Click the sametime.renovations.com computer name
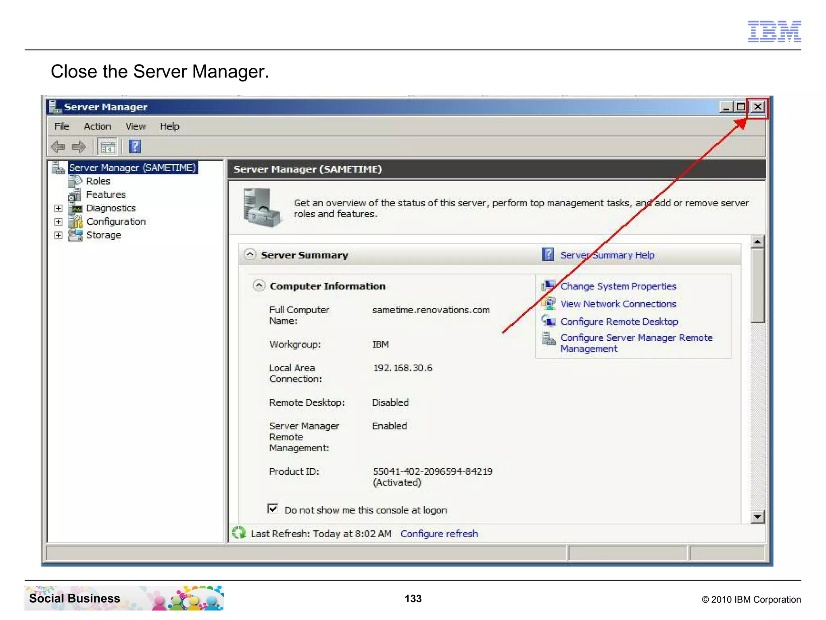 431,310
